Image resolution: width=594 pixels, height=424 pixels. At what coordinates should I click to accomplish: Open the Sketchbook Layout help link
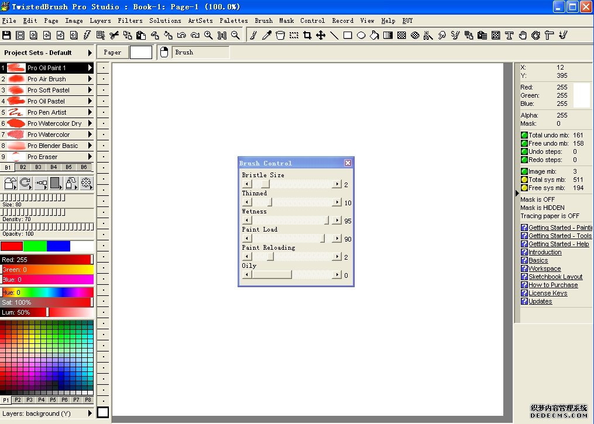pos(555,277)
